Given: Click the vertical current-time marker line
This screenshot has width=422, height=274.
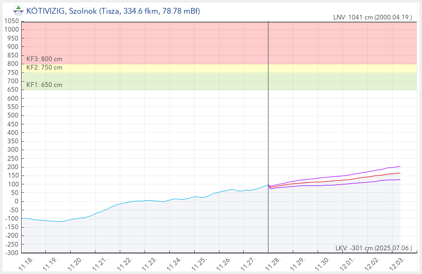Looking at the screenshot, I should [268, 132].
